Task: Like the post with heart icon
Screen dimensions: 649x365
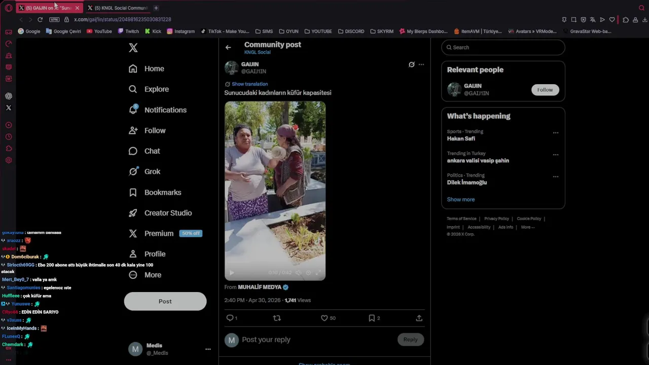Action: click(324, 318)
